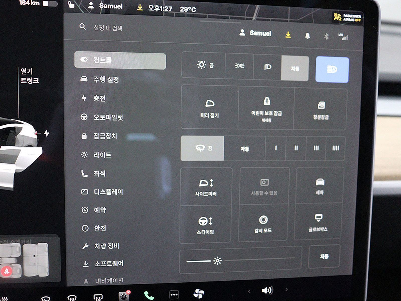Open the 오토파일럿 menu
The image size is (401, 301).
102,117
